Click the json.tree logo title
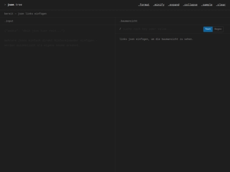This screenshot has height=172, width=230. 15,5
